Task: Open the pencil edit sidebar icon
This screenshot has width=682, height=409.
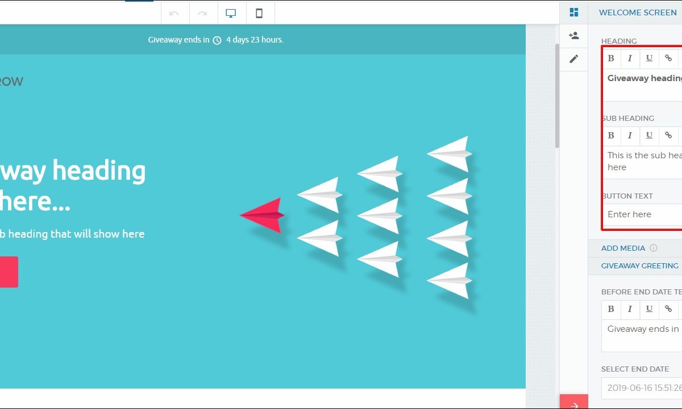Action: pos(574,59)
